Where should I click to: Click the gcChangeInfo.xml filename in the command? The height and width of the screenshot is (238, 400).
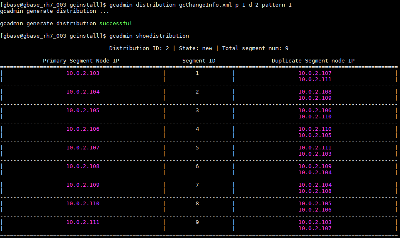tap(205, 5)
